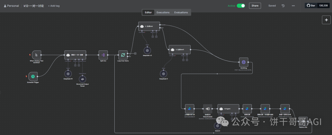Viewport: 332px width, 135px height.
Task: Select the DeepSeek R model node
Action: (164, 73)
